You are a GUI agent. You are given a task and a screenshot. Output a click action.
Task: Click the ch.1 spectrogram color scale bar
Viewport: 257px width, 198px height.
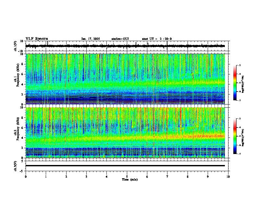tap(235, 83)
